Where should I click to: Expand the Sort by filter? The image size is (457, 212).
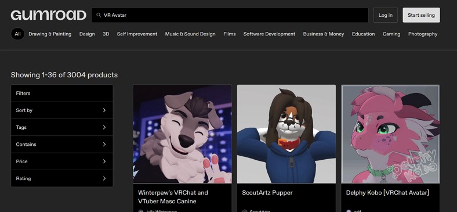point(62,110)
